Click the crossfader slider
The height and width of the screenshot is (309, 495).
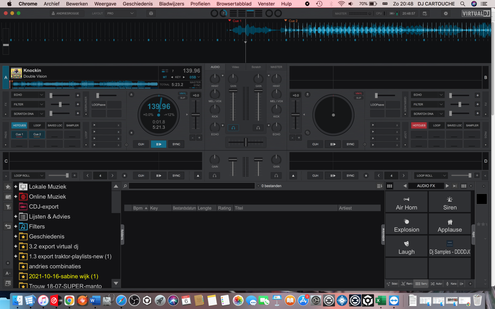coord(245,142)
